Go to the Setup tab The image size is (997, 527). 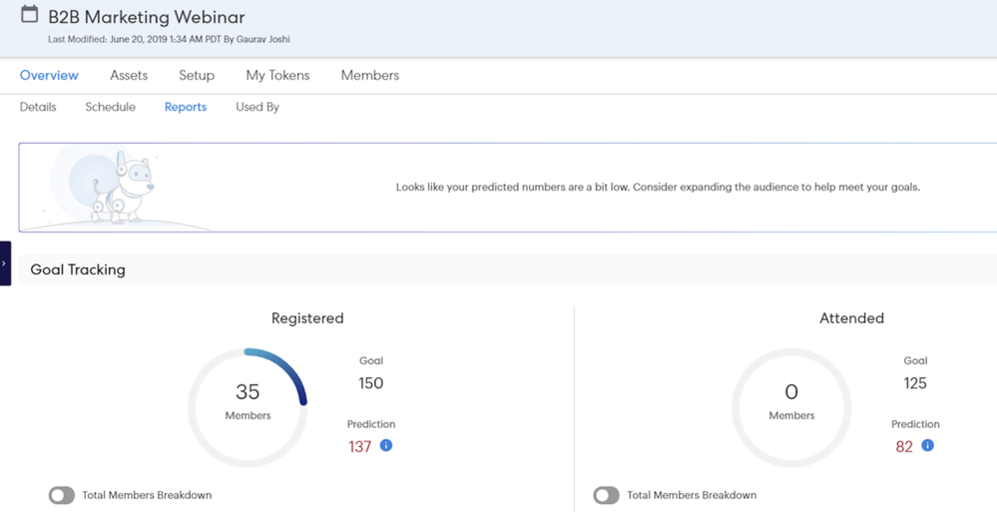[197, 75]
